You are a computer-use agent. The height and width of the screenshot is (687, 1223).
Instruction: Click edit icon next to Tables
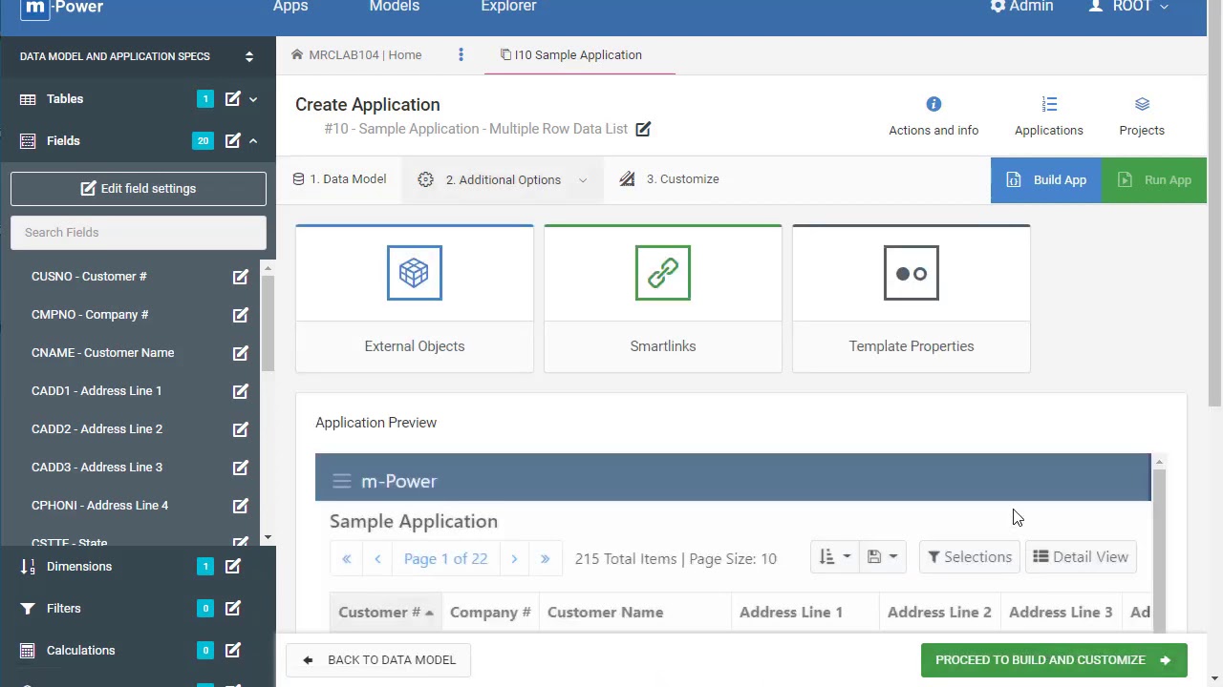pos(233,99)
